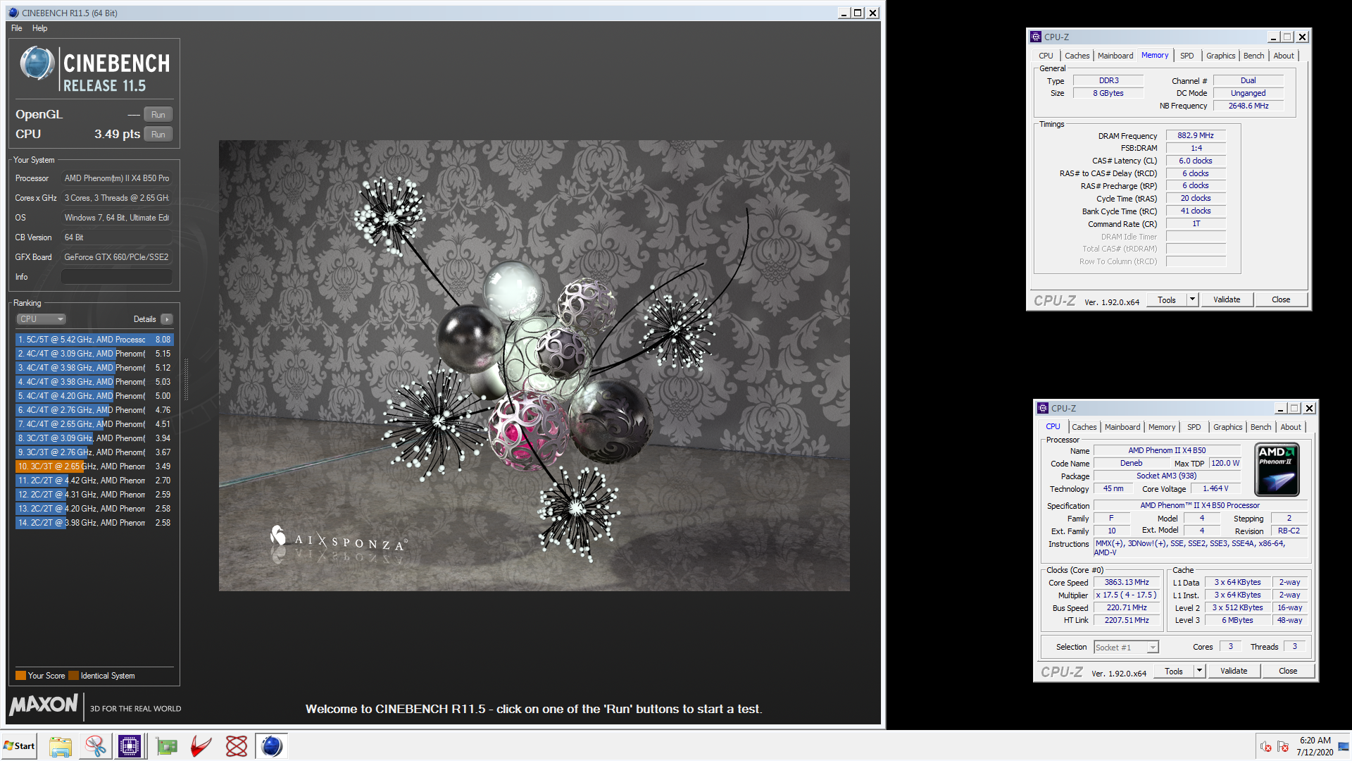
Task: Click the Core Speed 3863.13 MHz value
Action: [x=1127, y=582]
